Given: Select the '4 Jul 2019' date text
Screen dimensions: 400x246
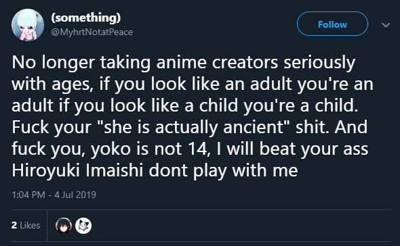Looking at the screenshot, I should 75,195.
